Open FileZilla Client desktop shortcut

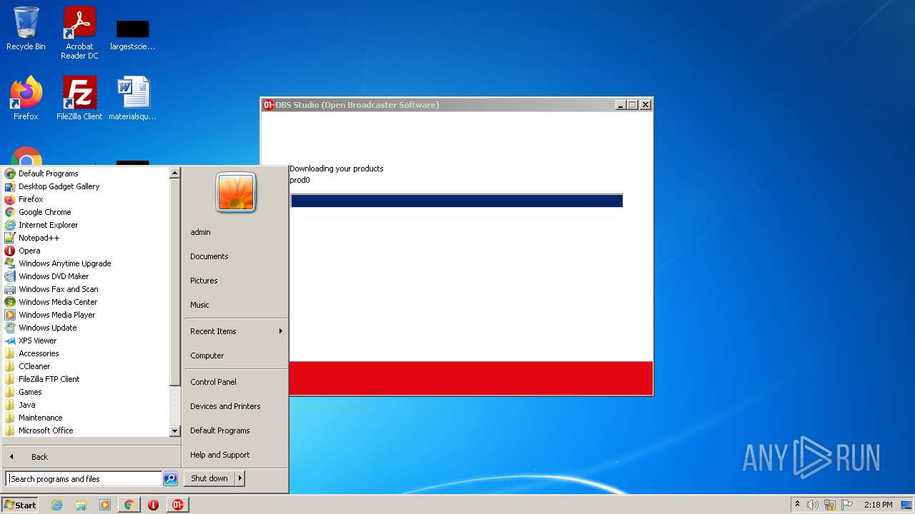click(79, 99)
